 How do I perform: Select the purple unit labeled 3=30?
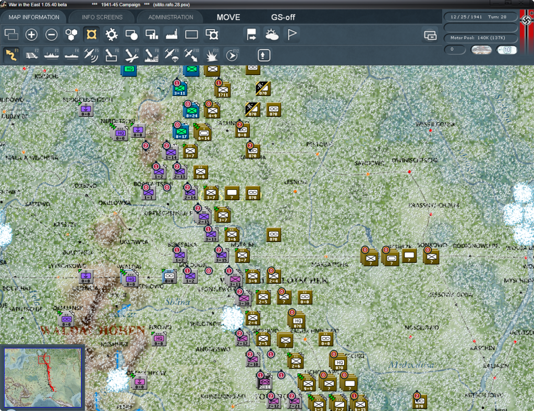pyautogui.click(x=244, y=299)
